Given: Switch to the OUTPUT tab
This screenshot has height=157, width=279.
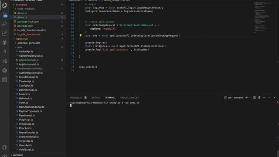Looking at the screenshot, I should tap(96, 98).
